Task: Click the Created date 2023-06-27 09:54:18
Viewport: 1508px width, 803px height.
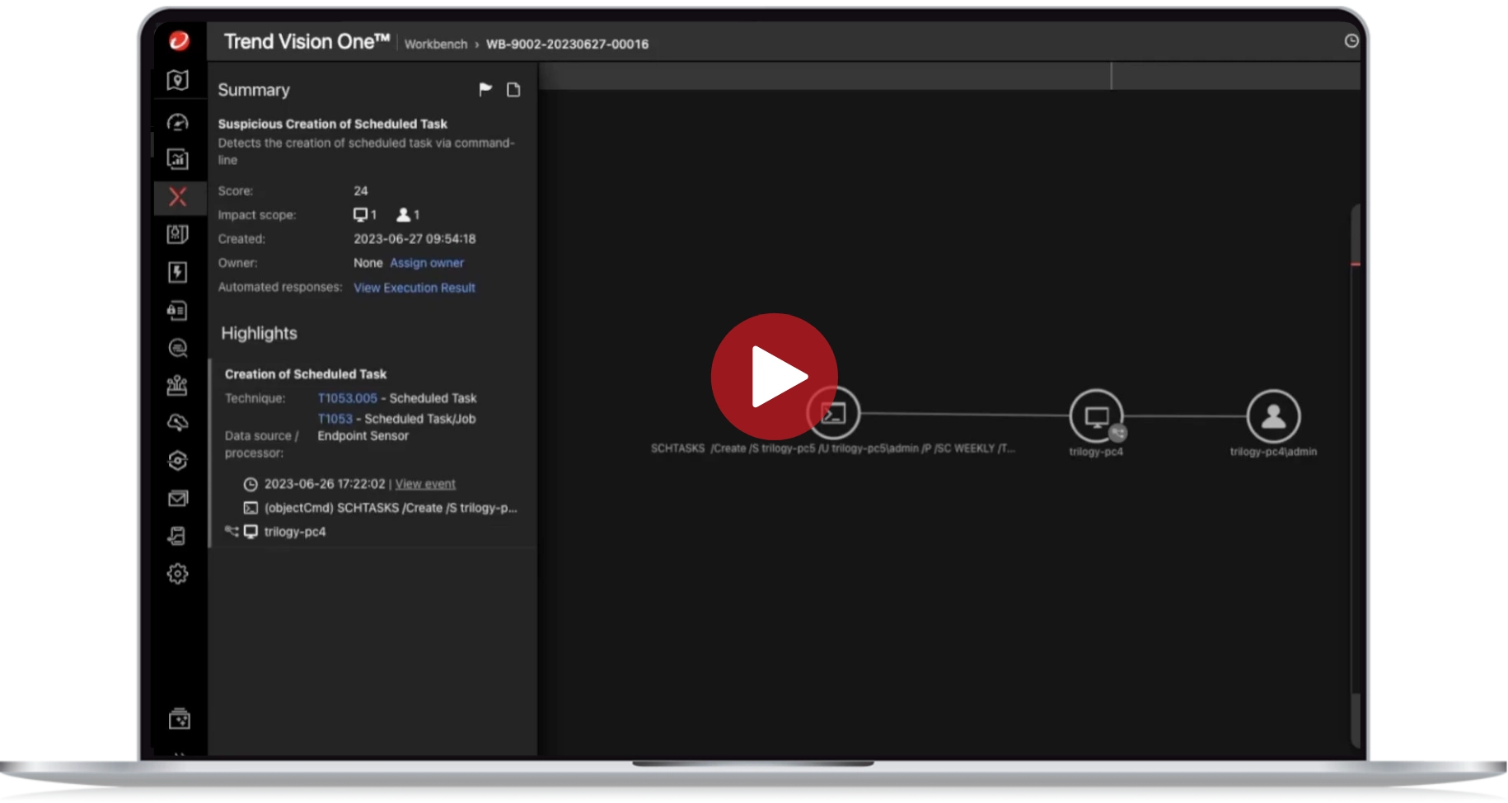Action: coord(414,239)
